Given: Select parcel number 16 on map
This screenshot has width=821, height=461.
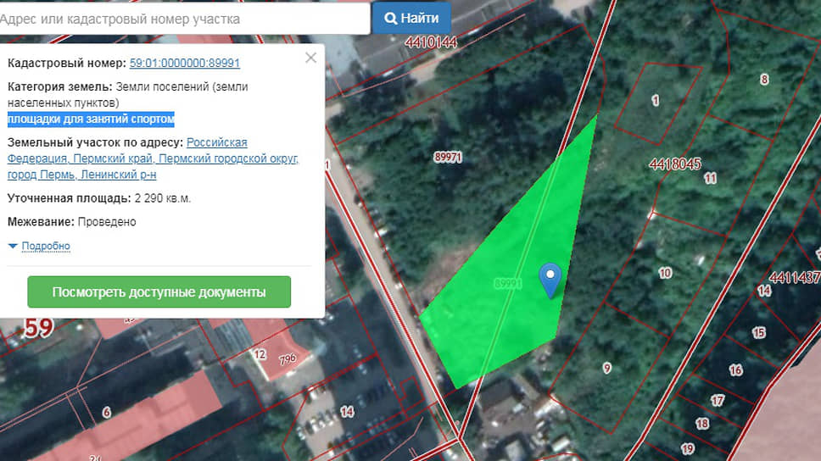Looking at the screenshot, I should click(x=735, y=370).
